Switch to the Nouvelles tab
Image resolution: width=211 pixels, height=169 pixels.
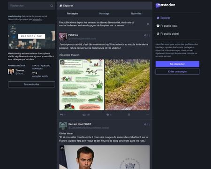(x=136, y=14)
